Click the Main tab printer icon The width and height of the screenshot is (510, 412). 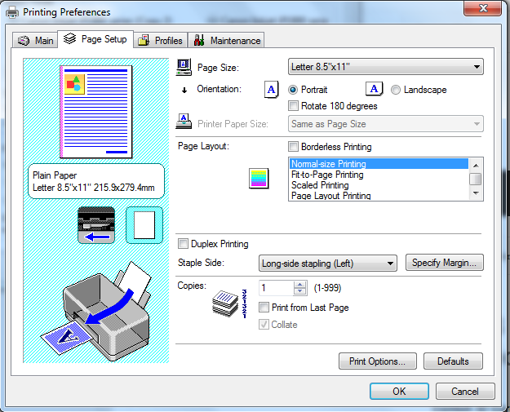tap(24, 41)
